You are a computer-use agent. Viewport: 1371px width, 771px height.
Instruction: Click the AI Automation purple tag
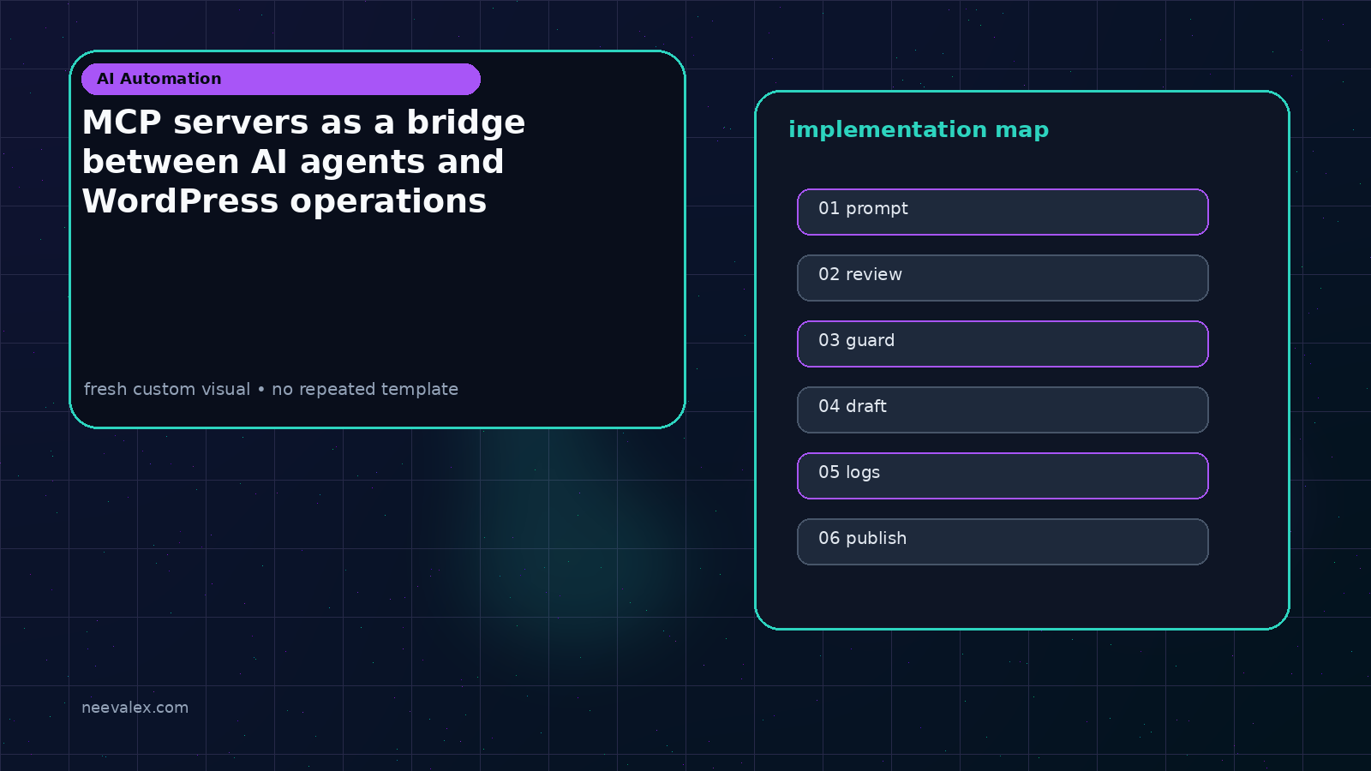281,79
